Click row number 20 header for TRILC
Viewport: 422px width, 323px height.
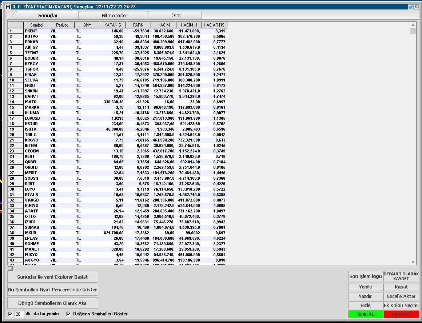pyautogui.click(x=16, y=135)
